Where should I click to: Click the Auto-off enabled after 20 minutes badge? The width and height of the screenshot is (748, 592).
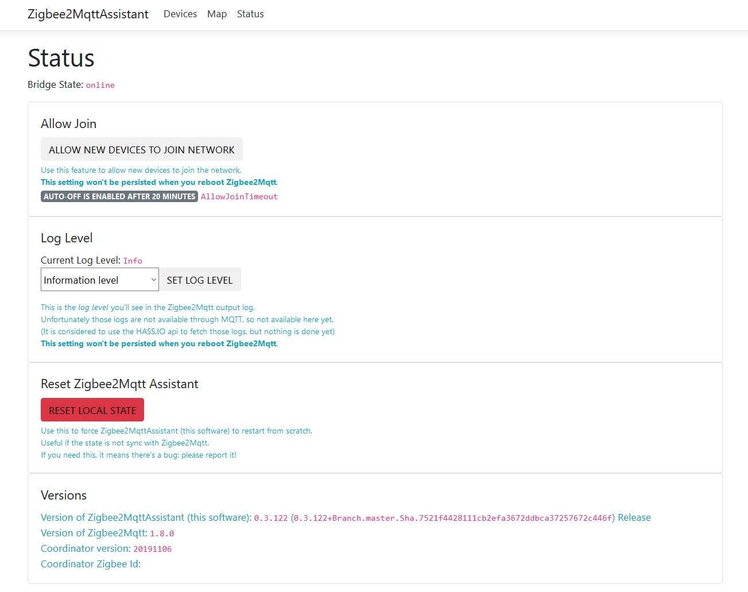pyautogui.click(x=119, y=196)
